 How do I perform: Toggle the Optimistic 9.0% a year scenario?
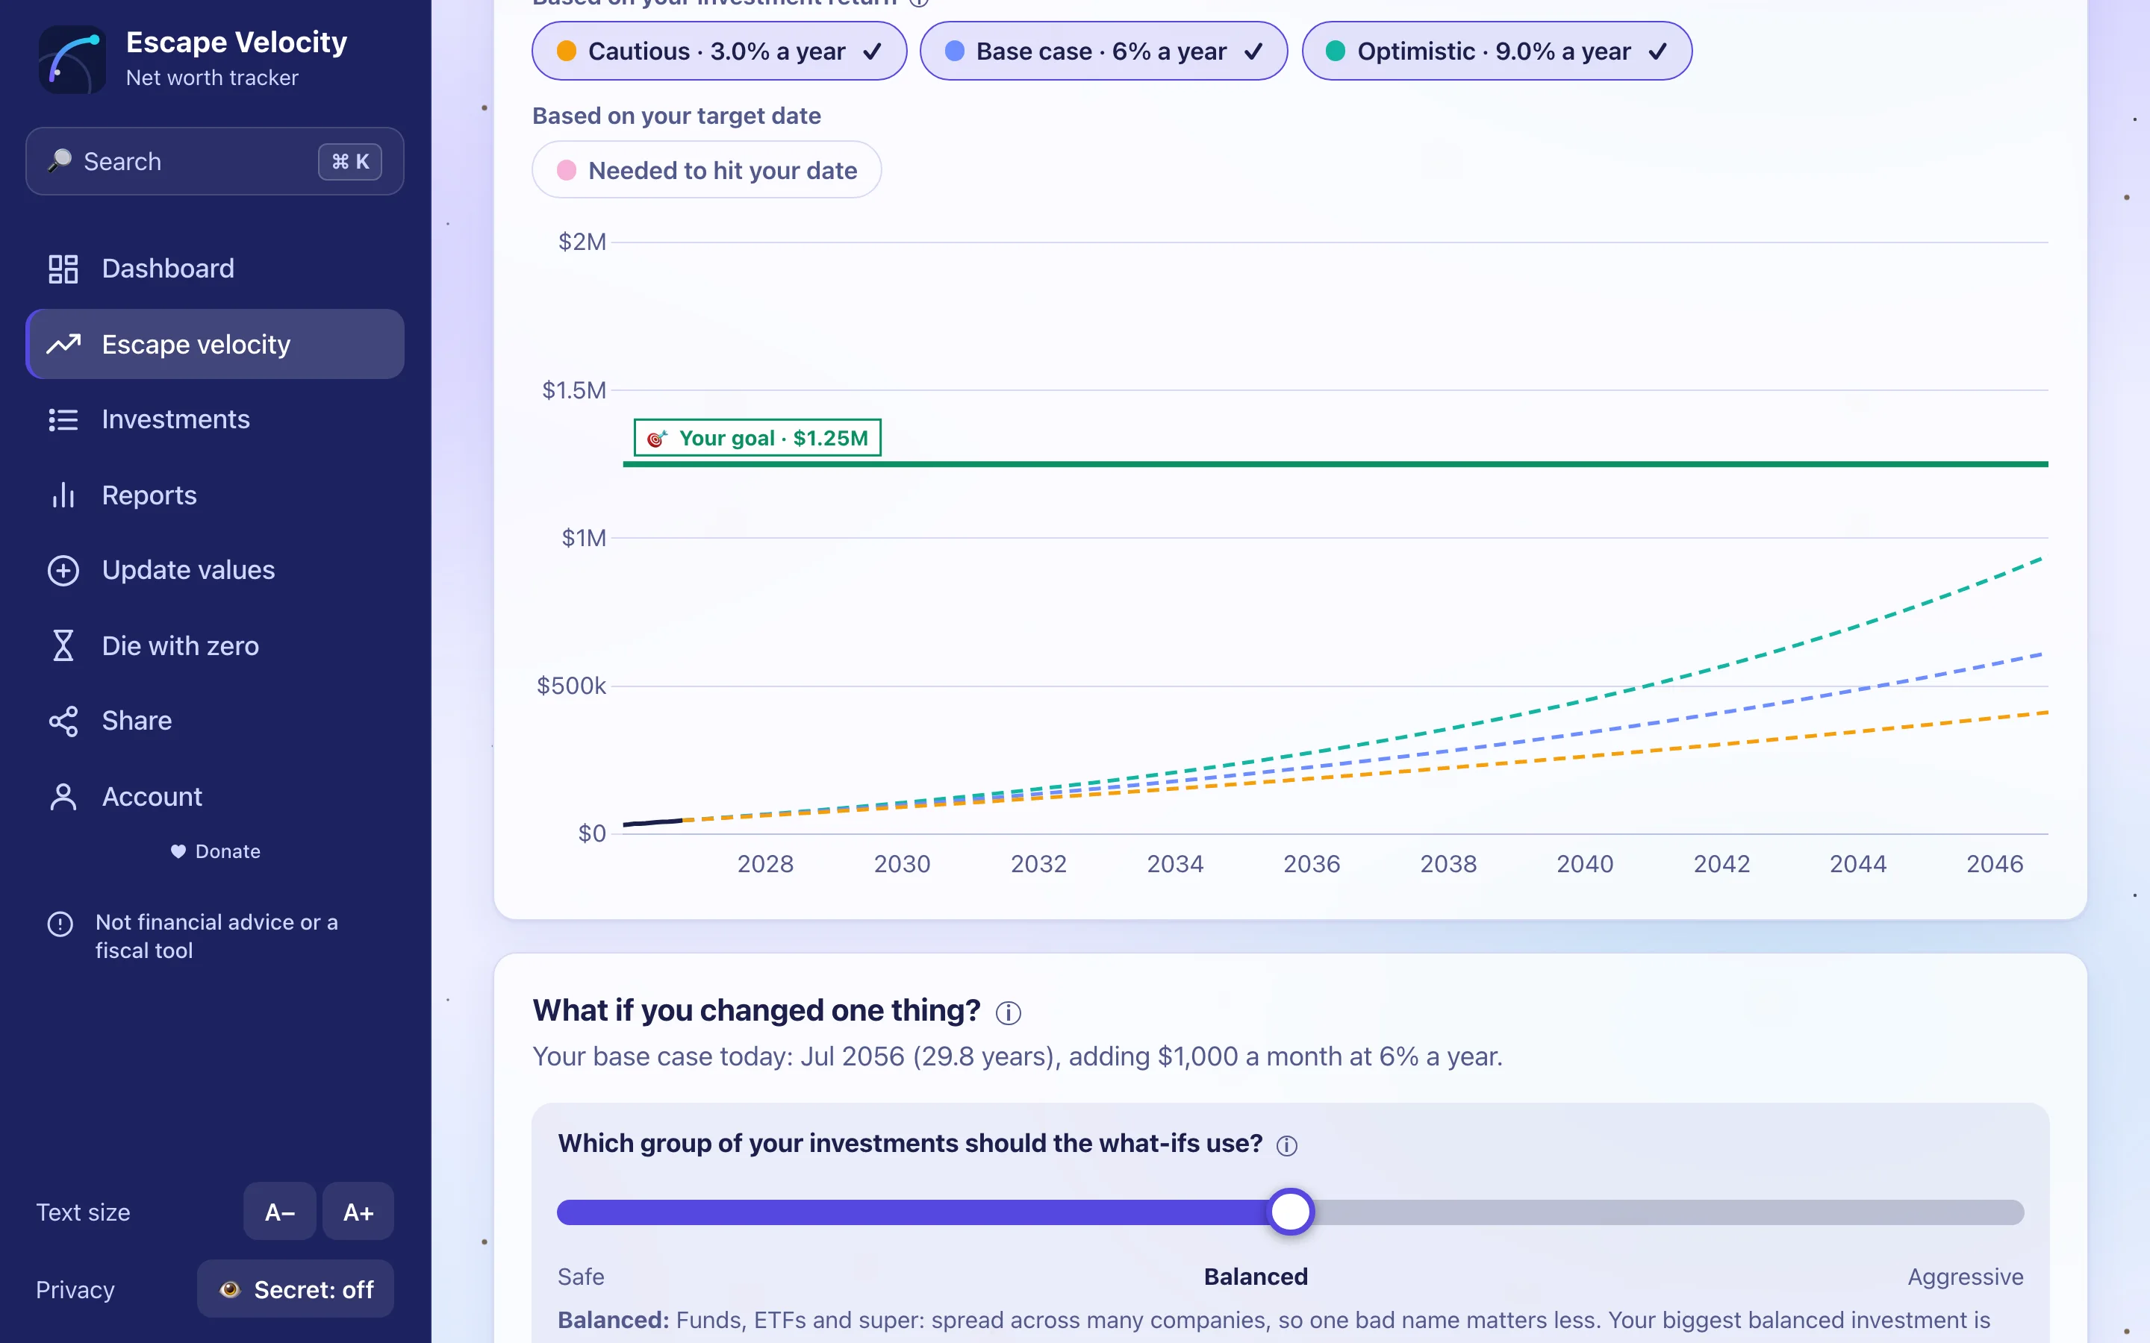tap(1497, 51)
